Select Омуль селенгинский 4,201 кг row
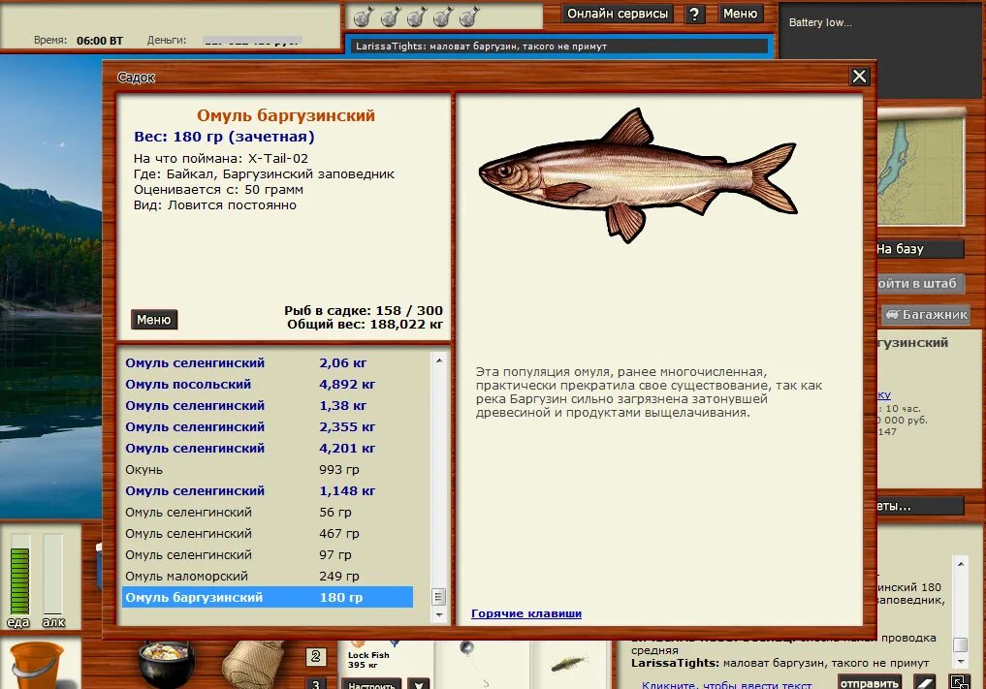 tap(268, 449)
